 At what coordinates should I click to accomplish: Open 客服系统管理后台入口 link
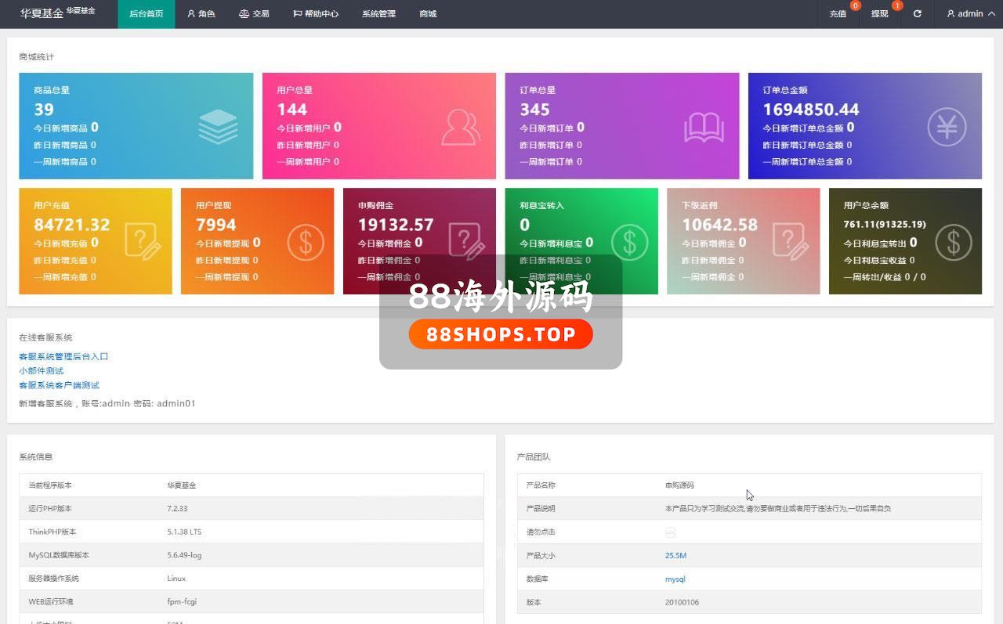click(63, 356)
